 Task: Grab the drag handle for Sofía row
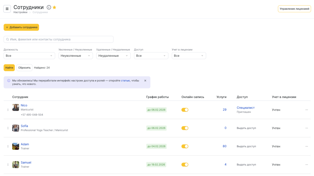click(8, 128)
